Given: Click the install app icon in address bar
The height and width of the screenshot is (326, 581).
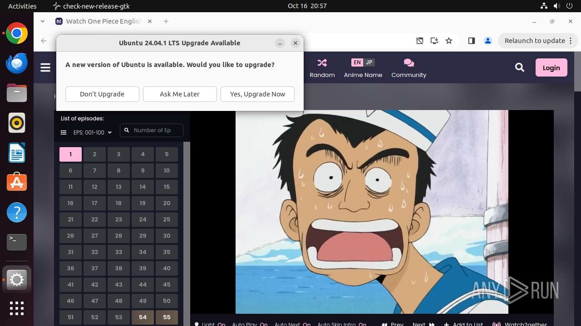Looking at the screenshot, I should tap(434, 41).
